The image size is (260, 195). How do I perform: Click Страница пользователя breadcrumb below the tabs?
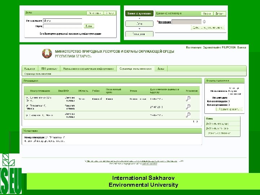[38, 74]
